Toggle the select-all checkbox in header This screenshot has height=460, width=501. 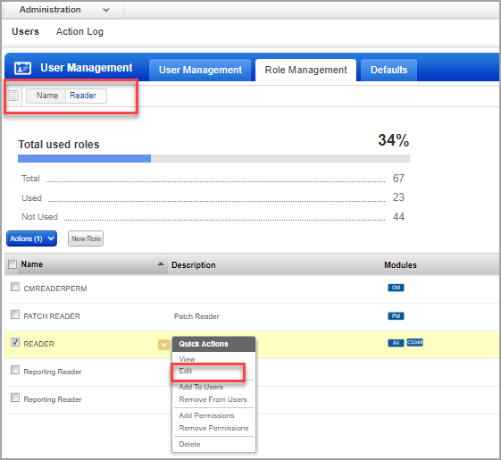click(13, 264)
